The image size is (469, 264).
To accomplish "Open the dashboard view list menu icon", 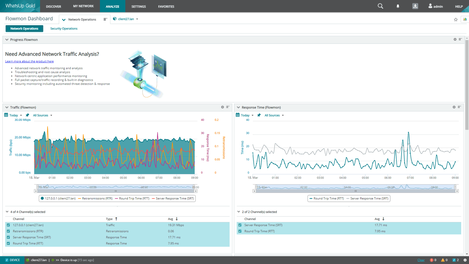I will pyautogui.click(x=105, y=19).
